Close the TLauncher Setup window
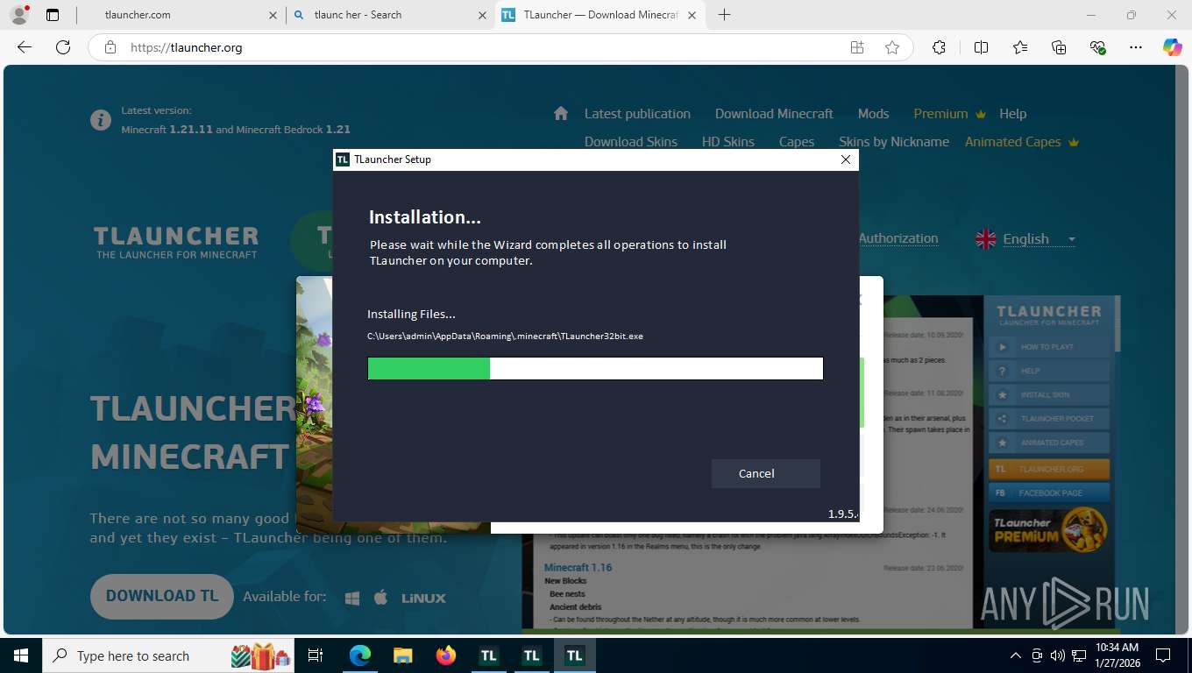Image resolution: width=1192 pixels, height=673 pixels. tap(845, 159)
